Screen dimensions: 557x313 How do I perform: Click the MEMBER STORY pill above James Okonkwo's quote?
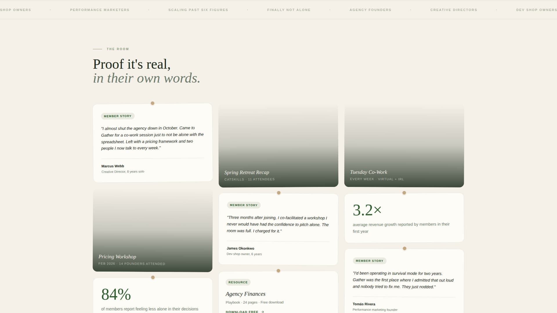pyautogui.click(x=244, y=205)
